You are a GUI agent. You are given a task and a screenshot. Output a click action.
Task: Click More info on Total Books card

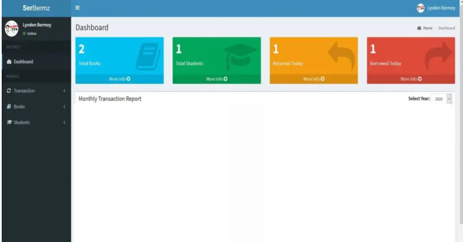120,79
